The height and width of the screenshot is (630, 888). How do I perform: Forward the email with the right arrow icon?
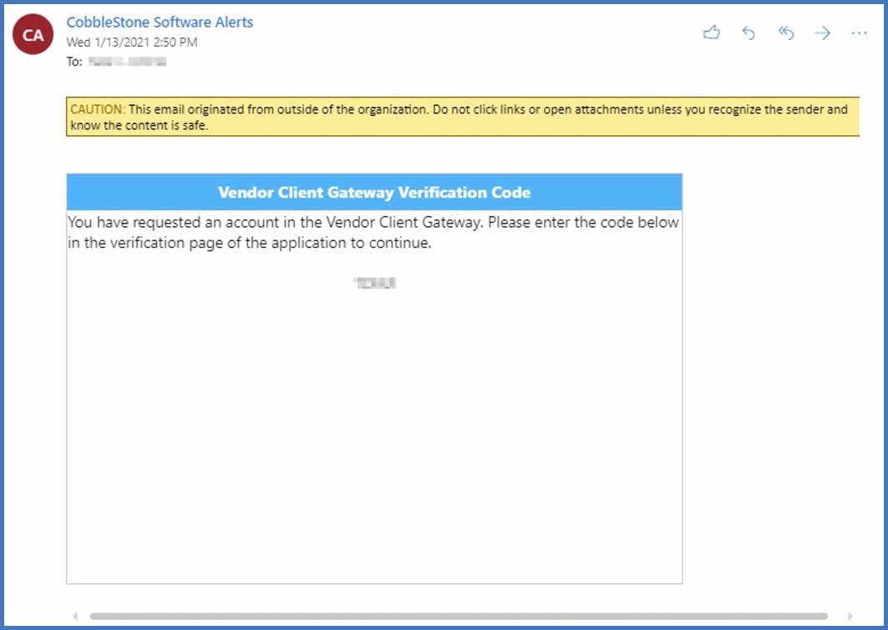point(822,33)
